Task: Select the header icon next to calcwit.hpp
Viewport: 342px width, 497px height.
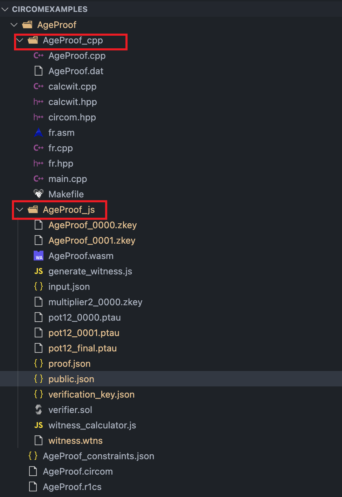Action: [x=38, y=102]
